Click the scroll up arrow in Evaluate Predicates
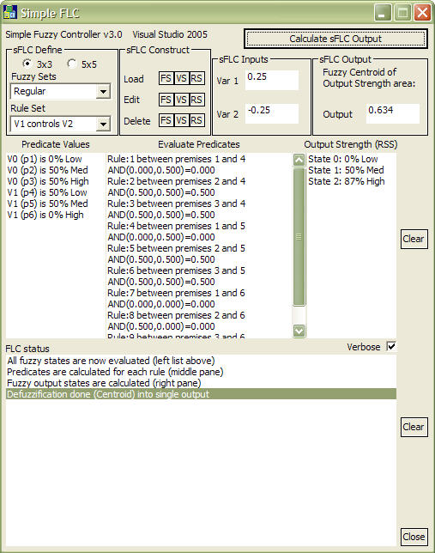435x553 pixels. (x=299, y=160)
